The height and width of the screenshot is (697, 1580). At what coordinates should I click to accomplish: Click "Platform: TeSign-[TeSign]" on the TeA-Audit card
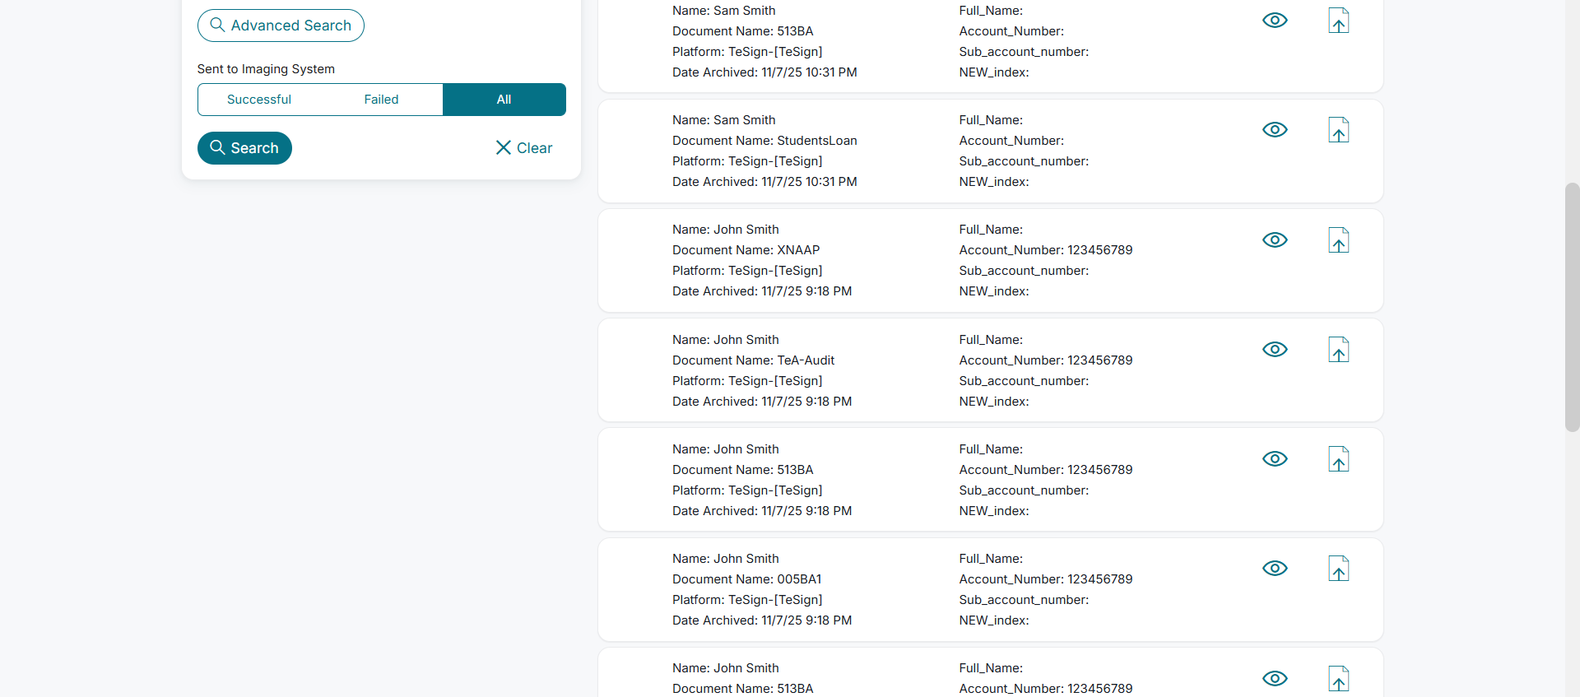pyautogui.click(x=747, y=381)
